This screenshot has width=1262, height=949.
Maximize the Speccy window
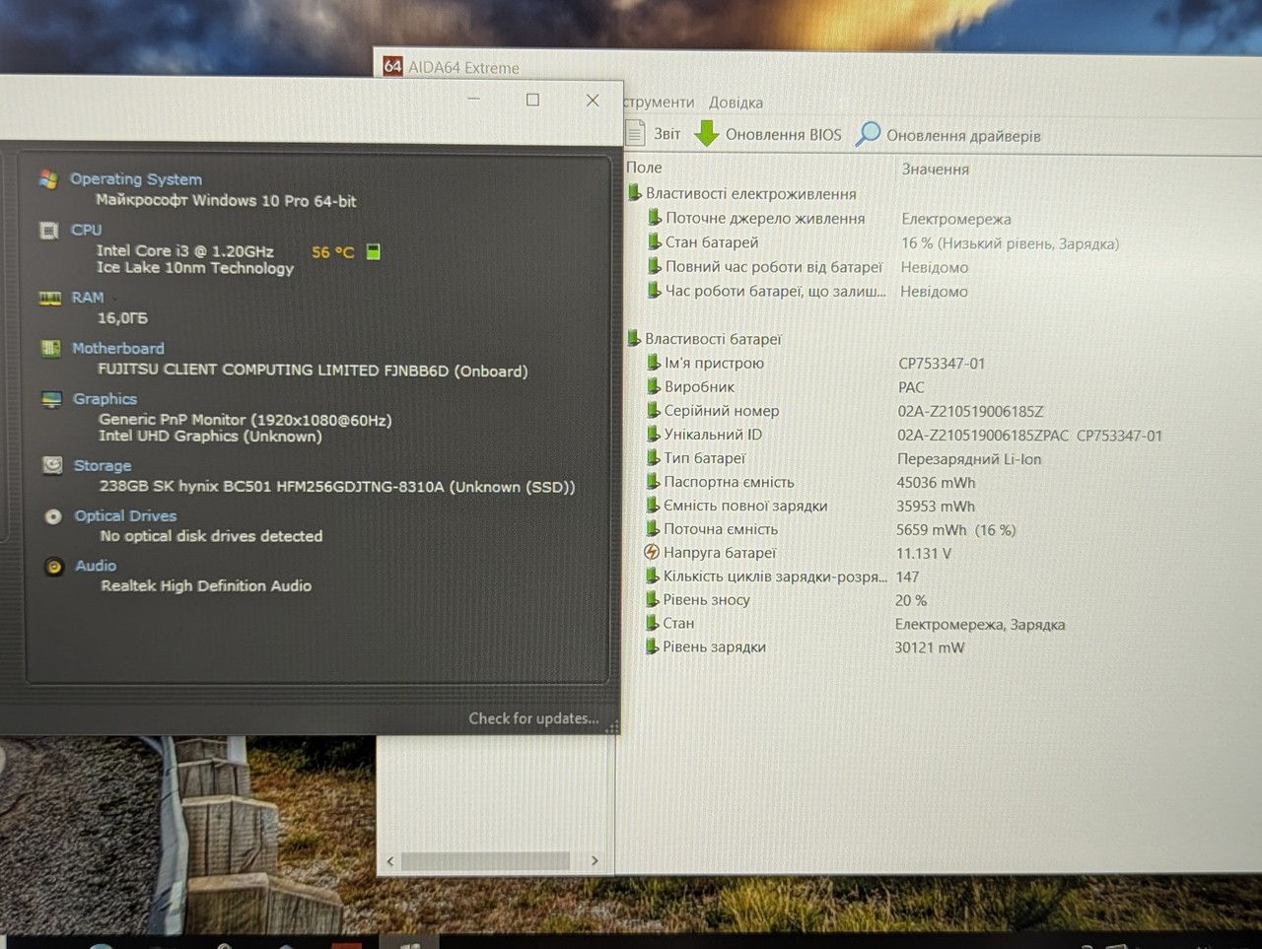coord(532,100)
